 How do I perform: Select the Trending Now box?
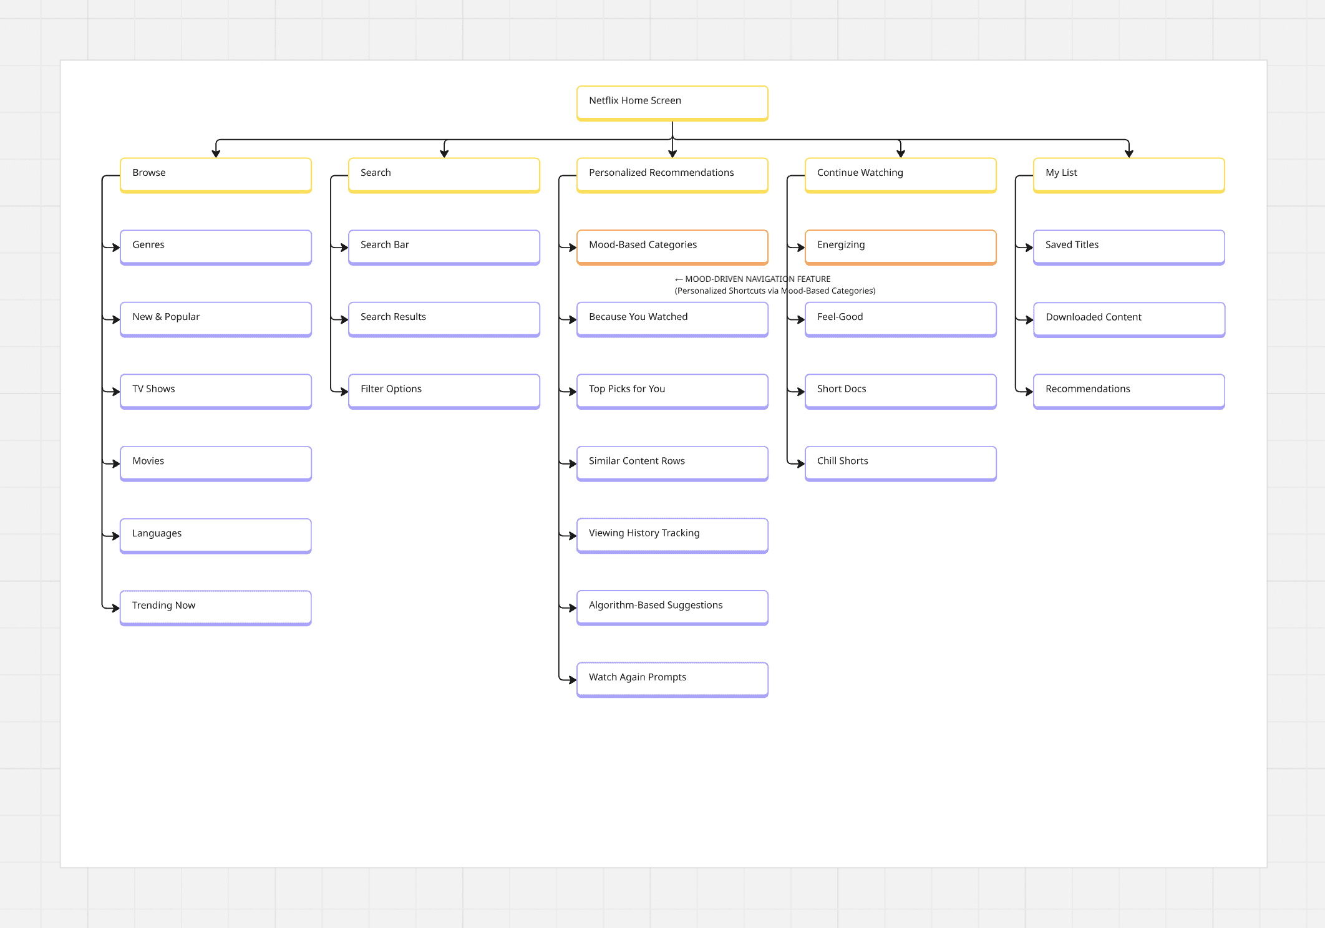(x=215, y=607)
